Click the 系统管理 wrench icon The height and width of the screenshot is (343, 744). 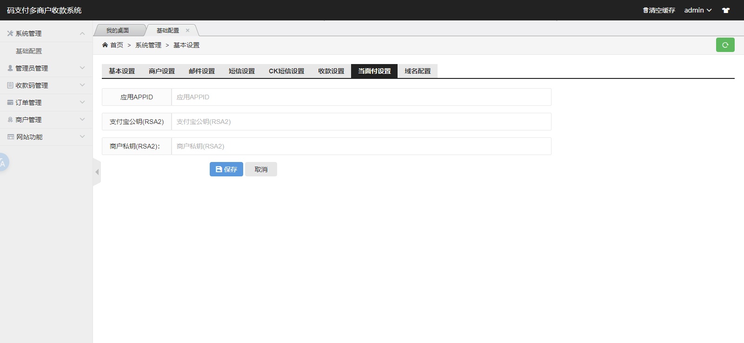10,33
